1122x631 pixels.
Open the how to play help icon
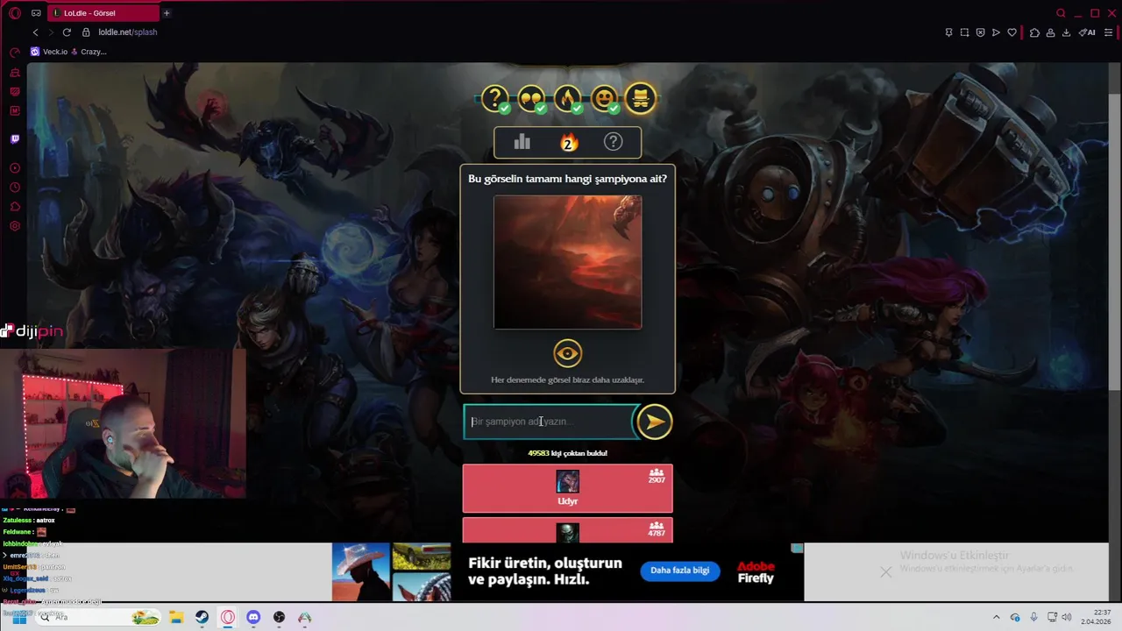point(613,142)
